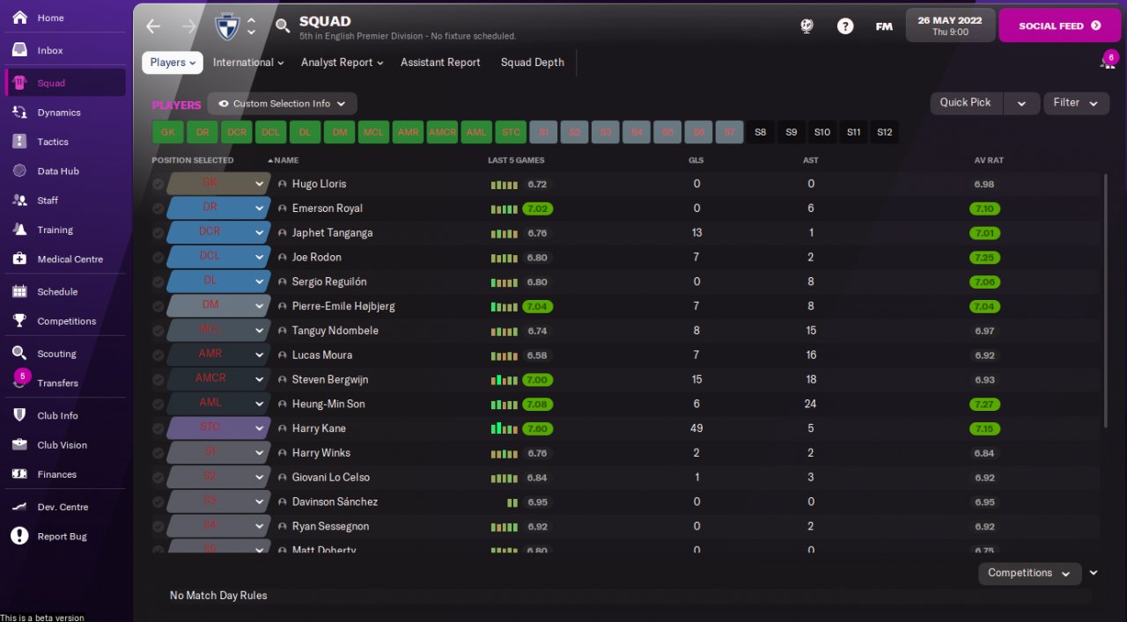Image resolution: width=1127 pixels, height=622 pixels.
Task: Open the FM menu icon
Action: pos(884,26)
